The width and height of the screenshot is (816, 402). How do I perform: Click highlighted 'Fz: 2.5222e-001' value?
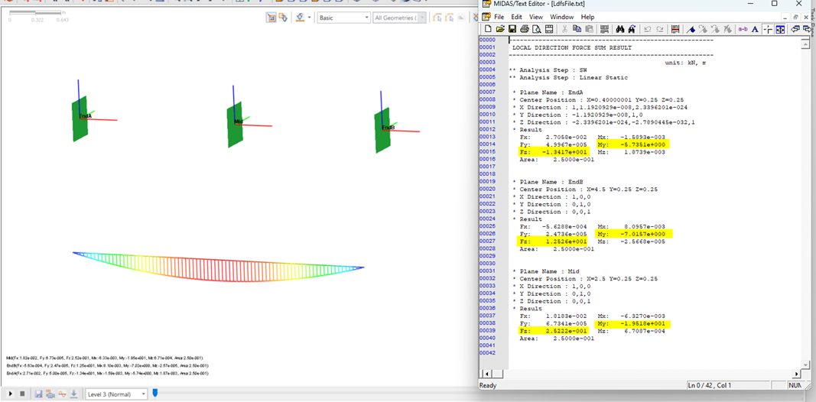pyautogui.click(x=554, y=331)
